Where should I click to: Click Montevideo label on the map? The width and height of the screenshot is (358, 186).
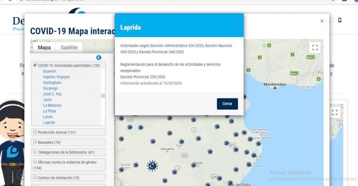tap(274, 85)
